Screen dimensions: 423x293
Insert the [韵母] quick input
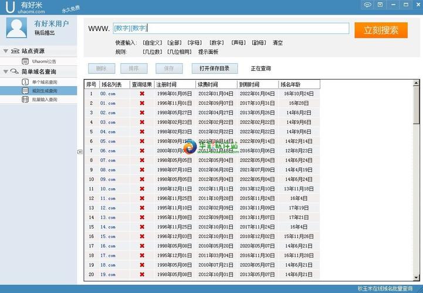click(259, 43)
